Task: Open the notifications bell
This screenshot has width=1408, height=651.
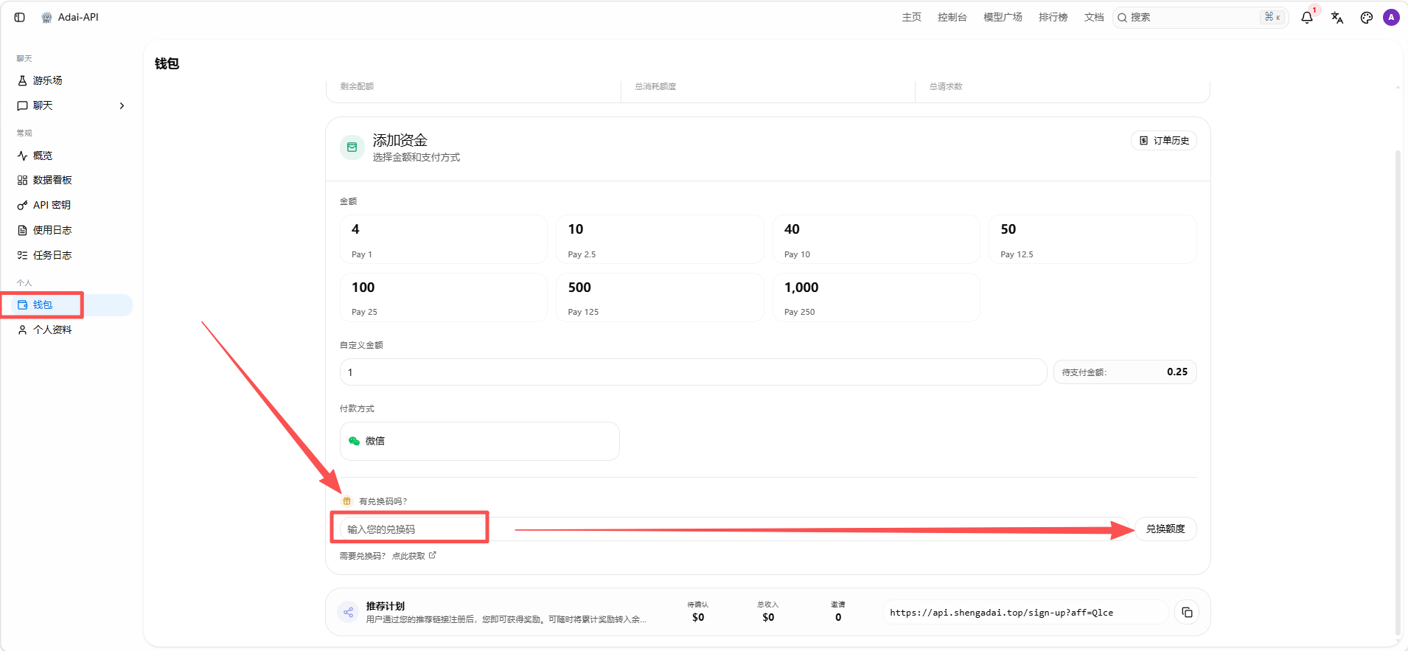Action: tap(1307, 18)
